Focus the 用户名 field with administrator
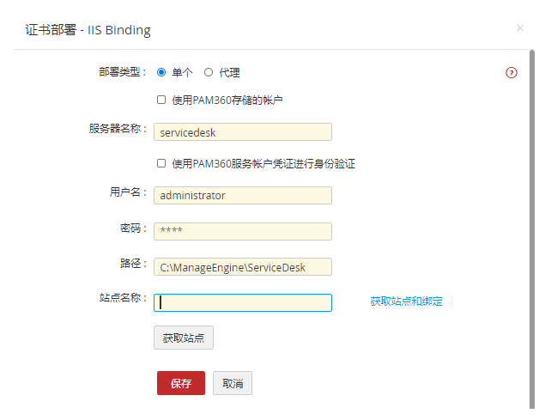This screenshot has height=420, width=545. pos(243,196)
